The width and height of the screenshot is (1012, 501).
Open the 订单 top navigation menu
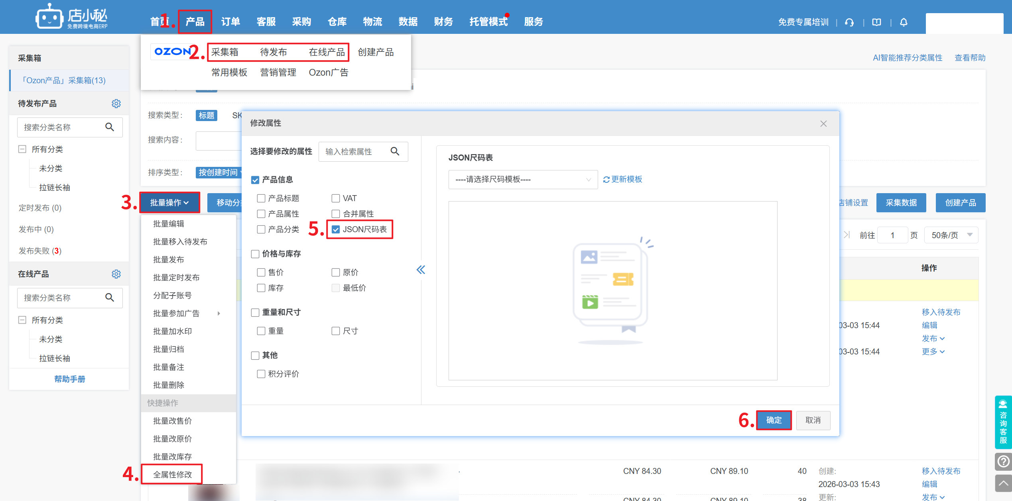pos(230,22)
